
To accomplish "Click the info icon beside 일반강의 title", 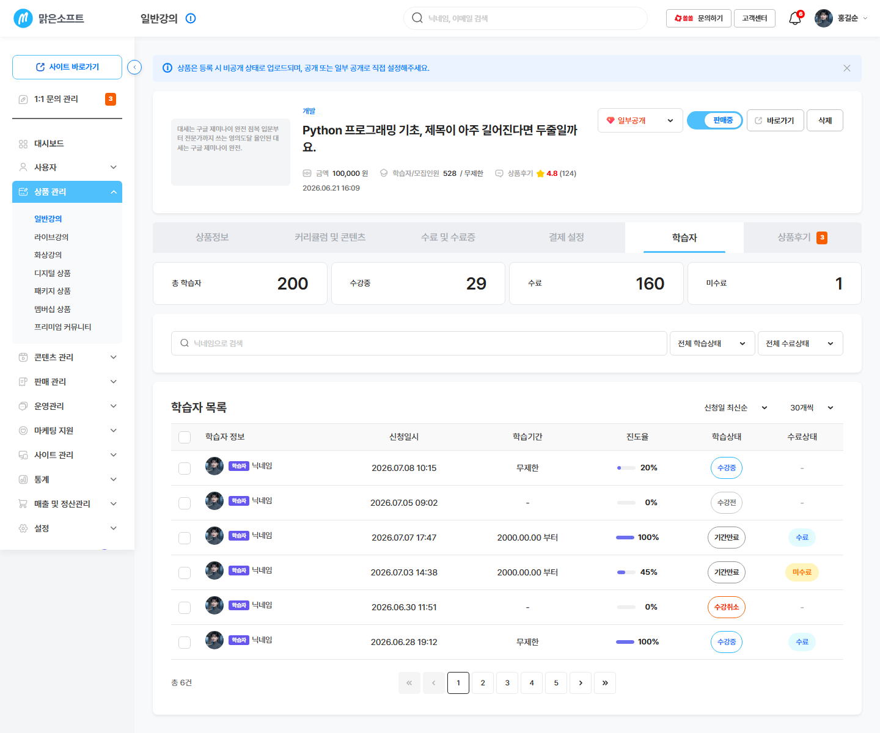I will pos(191,18).
